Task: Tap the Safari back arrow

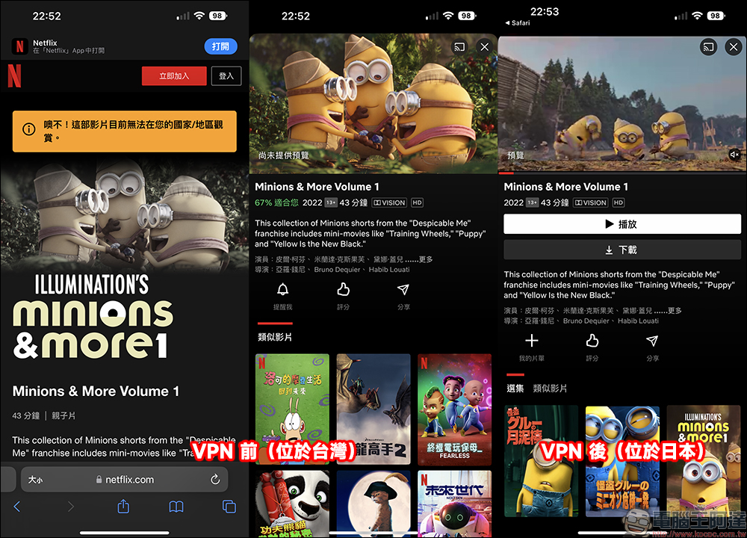Action: point(16,507)
